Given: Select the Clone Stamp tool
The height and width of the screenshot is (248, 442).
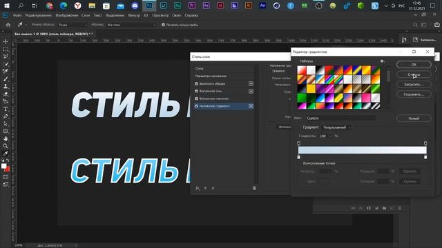Looking at the screenshot, I should (x=6, y=86).
